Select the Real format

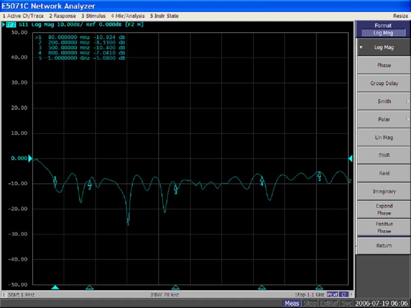pyautogui.click(x=384, y=174)
